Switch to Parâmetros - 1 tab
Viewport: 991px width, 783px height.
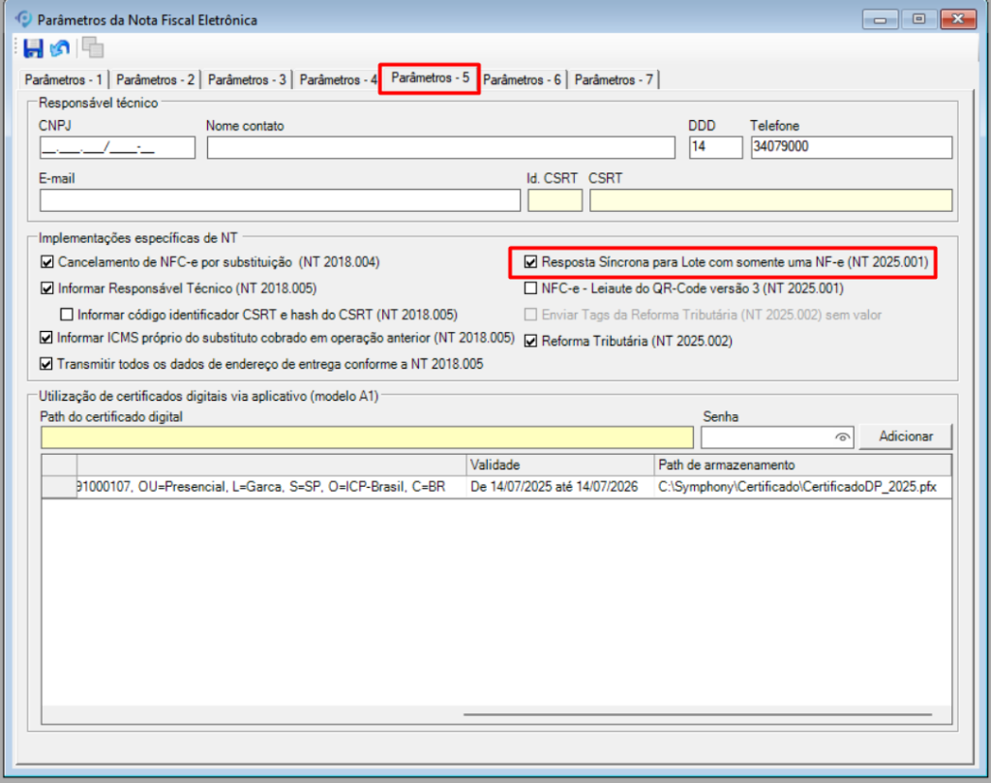click(x=63, y=80)
